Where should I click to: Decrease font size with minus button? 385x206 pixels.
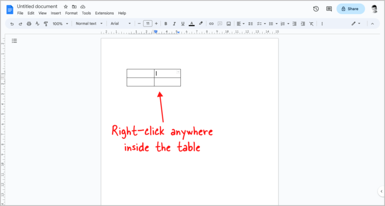point(139,24)
